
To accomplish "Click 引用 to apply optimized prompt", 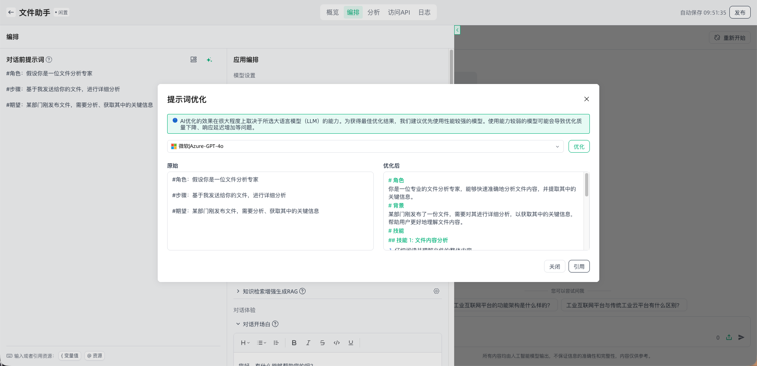I will pyautogui.click(x=579, y=266).
